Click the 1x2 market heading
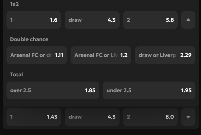The image size is (201, 135). (x=14, y=4)
